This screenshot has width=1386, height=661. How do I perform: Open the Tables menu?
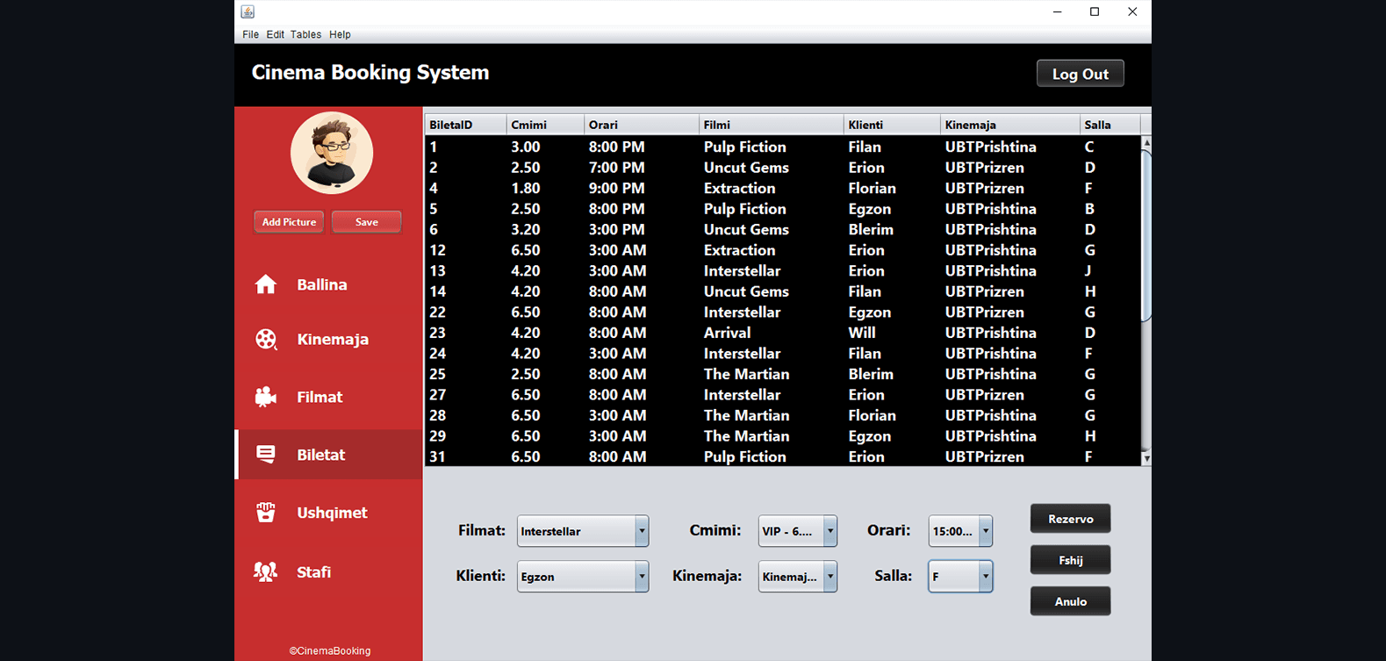[305, 34]
